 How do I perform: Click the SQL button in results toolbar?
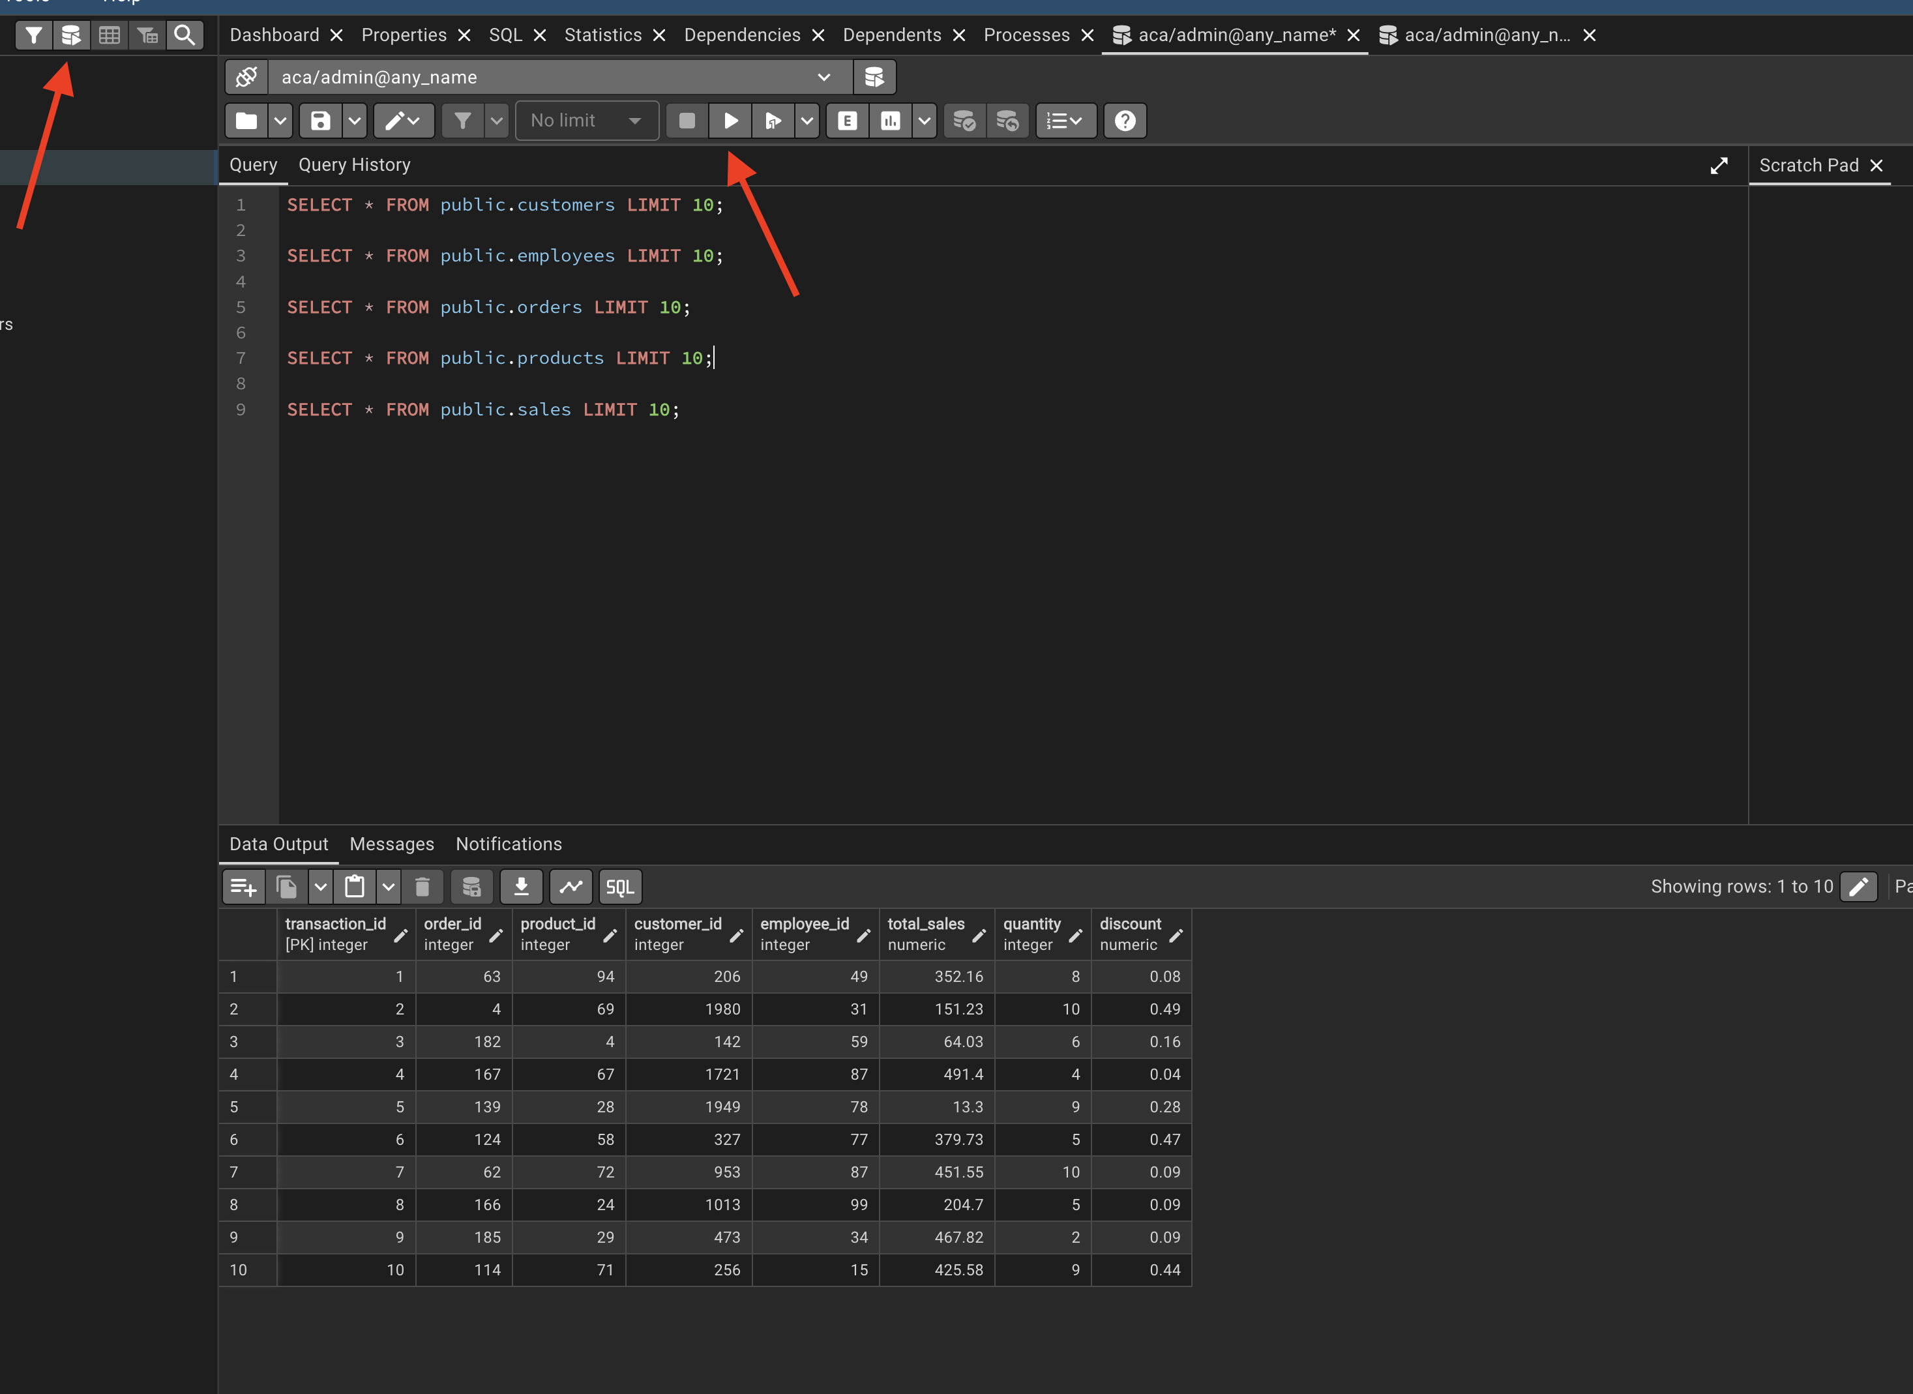(x=620, y=887)
